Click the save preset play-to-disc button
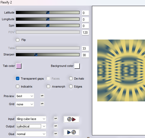This screenshot has height=138, width=145. click(x=71, y=132)
